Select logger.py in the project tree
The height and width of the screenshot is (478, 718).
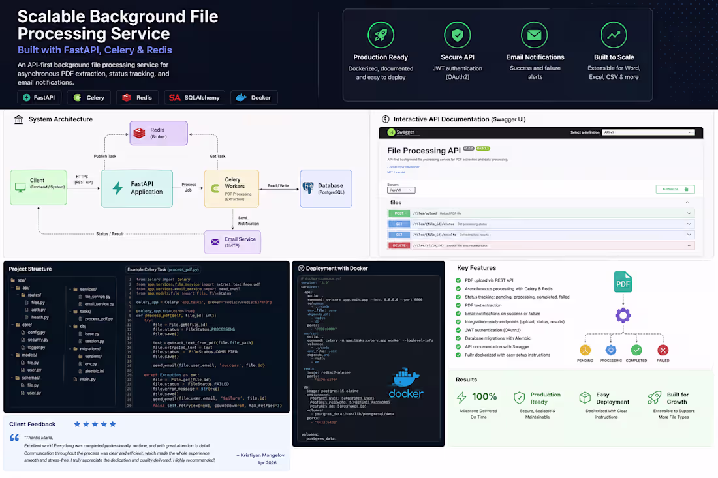coord(33,347)
